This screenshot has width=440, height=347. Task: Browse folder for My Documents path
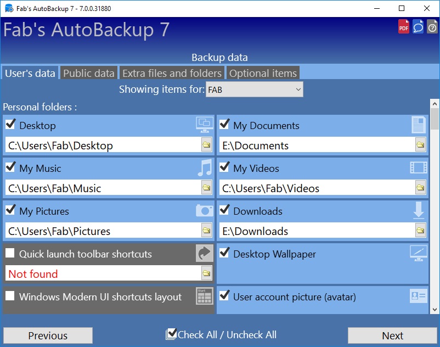pyautogui.click(x=420, y=145)
